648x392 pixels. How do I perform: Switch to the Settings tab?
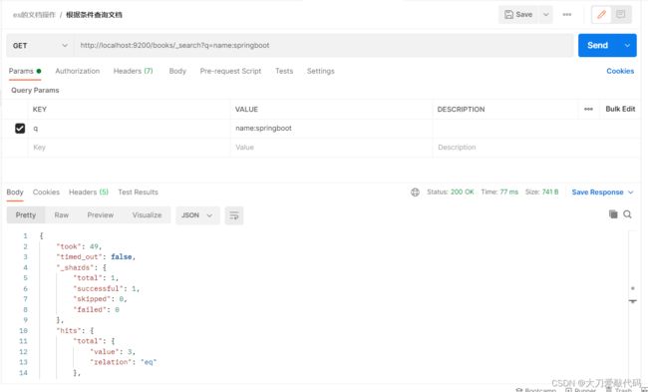point(321,71)
